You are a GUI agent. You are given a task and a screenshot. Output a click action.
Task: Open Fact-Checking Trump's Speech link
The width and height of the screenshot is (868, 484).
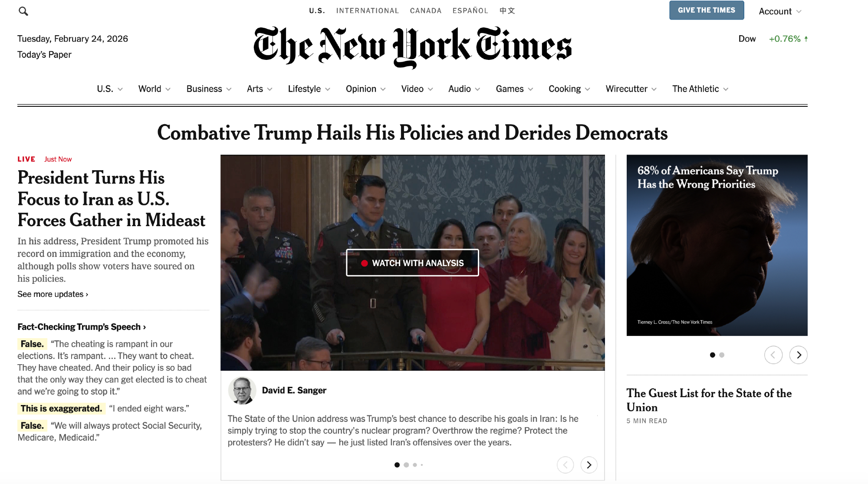tap(82, 327)
